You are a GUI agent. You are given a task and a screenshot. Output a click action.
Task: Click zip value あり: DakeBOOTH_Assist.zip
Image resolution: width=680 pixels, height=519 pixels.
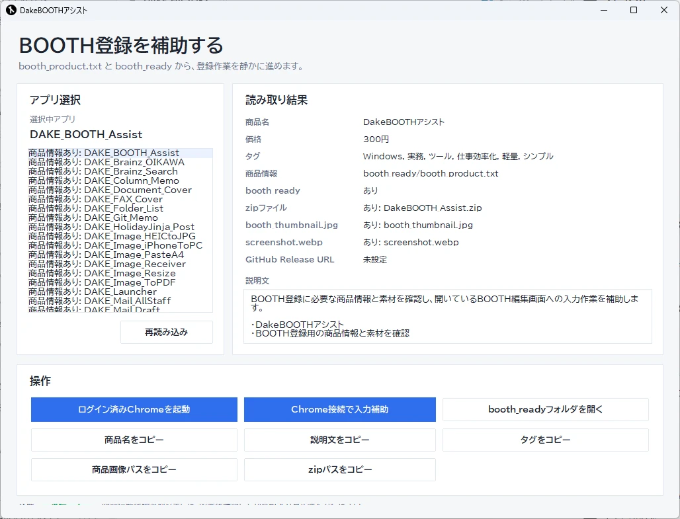tap(423, 208)
